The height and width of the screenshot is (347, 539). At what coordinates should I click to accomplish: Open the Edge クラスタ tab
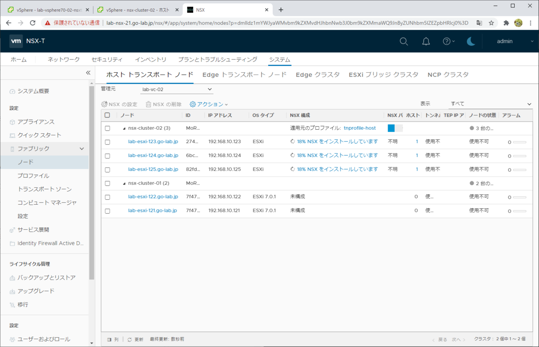(318, 75)
